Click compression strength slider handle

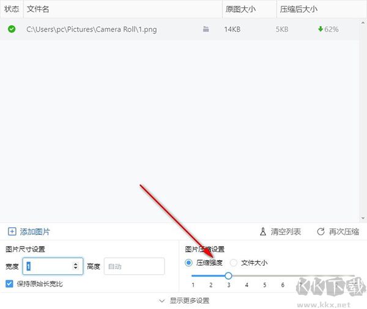tap(228, 275)
